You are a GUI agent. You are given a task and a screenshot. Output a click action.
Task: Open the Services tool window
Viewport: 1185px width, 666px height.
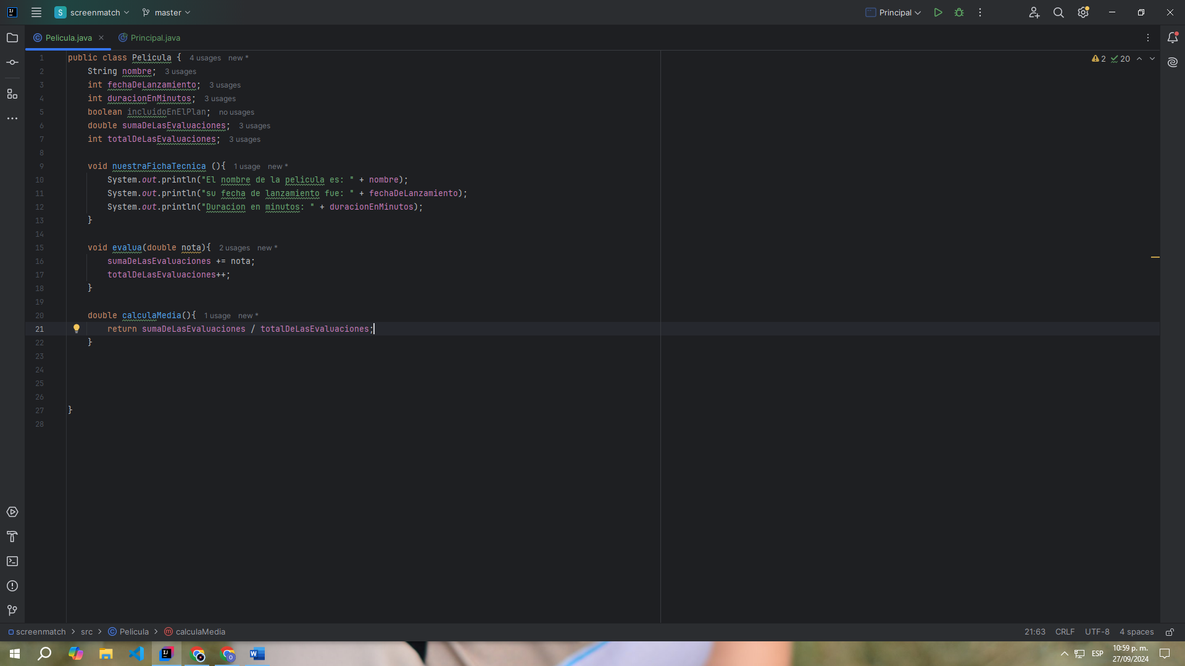(x=12, y=512)
